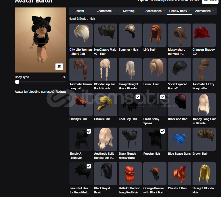Click the Chestnut Bun text label
Viewport: 221px width, 197px height.
click(177, 188)
